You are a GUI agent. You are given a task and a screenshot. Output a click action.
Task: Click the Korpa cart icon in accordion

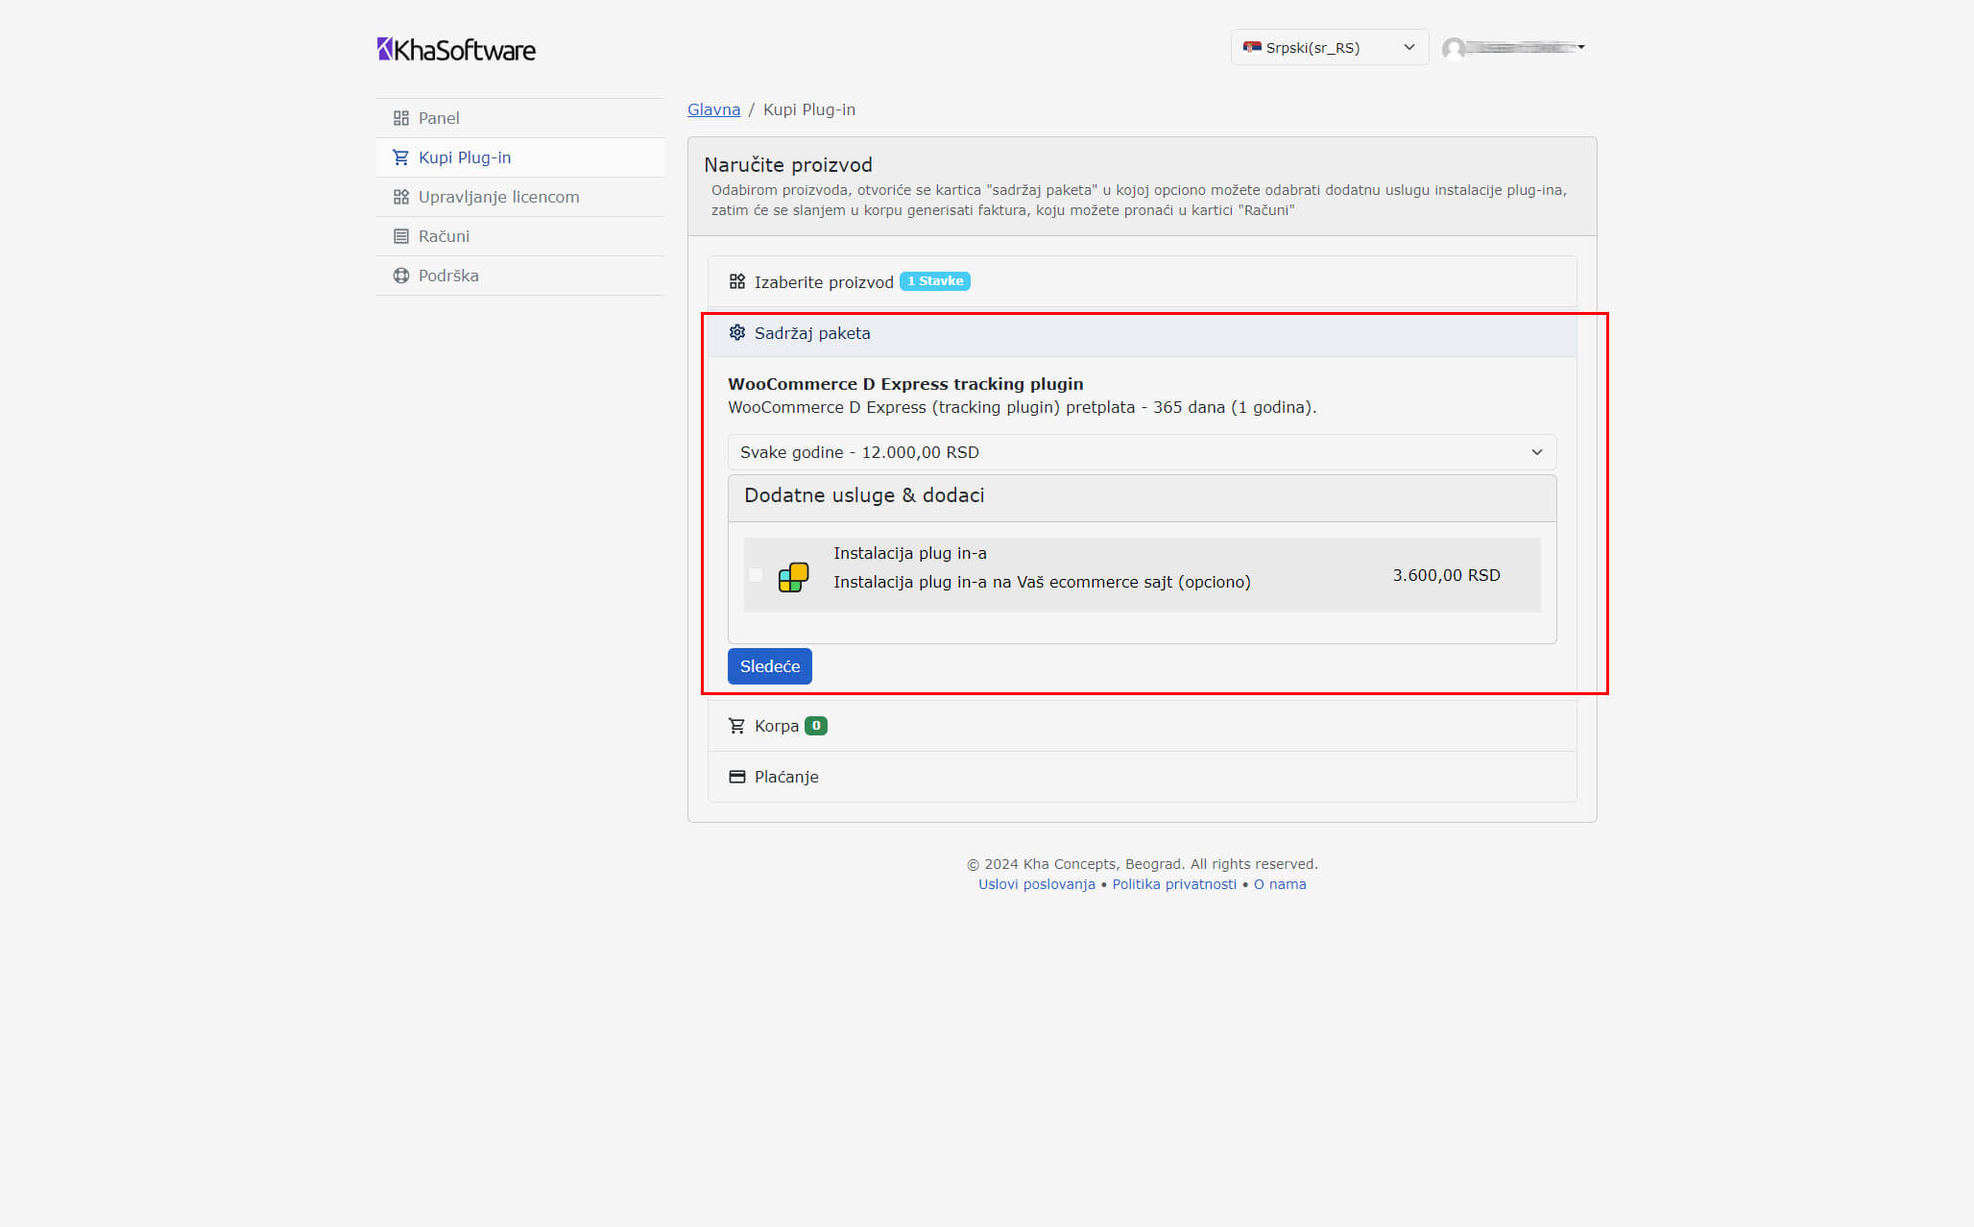click(737, 726)
